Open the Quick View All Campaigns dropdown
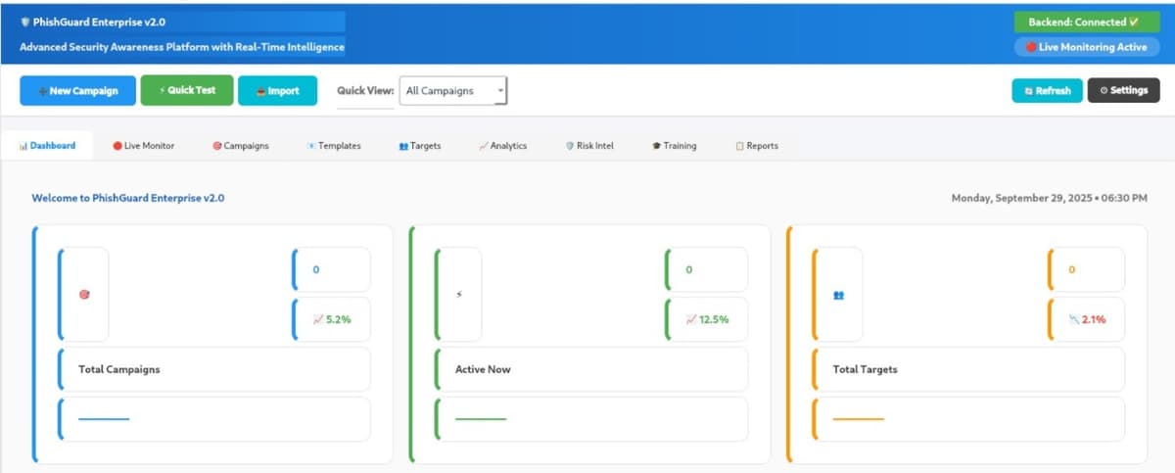The height and width of the screenshot is (473, 1175). [453, 91]
